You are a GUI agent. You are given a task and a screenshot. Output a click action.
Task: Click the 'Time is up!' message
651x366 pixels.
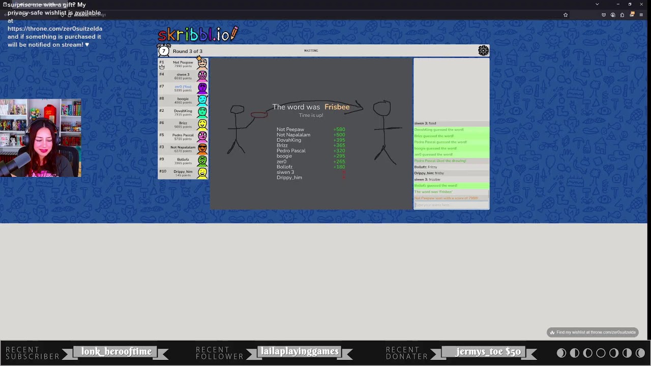click(311, 115)
